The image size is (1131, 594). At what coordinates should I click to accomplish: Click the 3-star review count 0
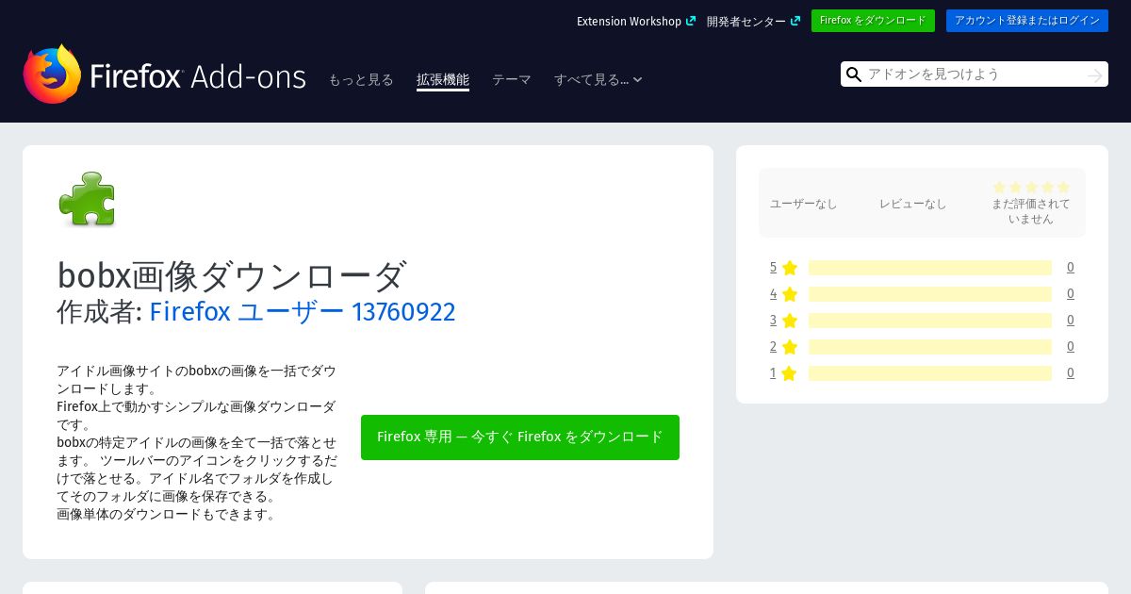click(1071, 321)
